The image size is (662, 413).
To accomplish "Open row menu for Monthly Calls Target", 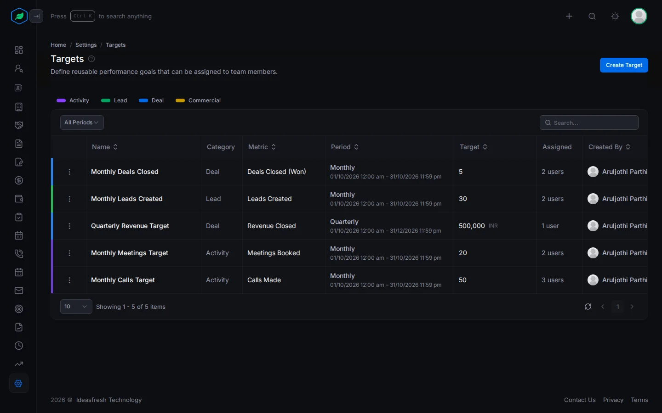I will pos(69,280).
